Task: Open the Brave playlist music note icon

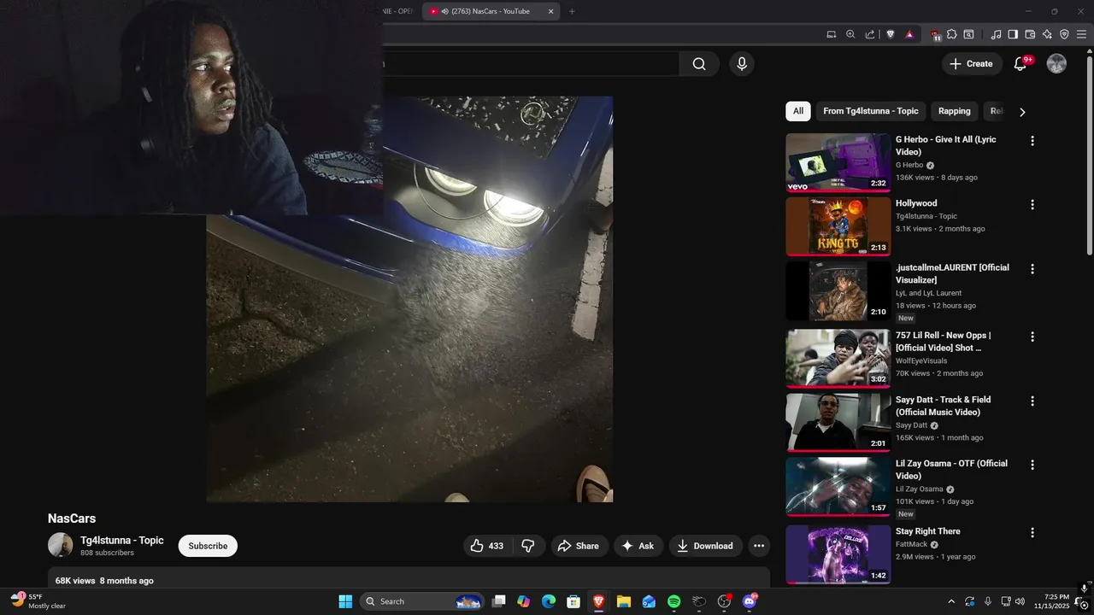Action: [x=996, y=34]
